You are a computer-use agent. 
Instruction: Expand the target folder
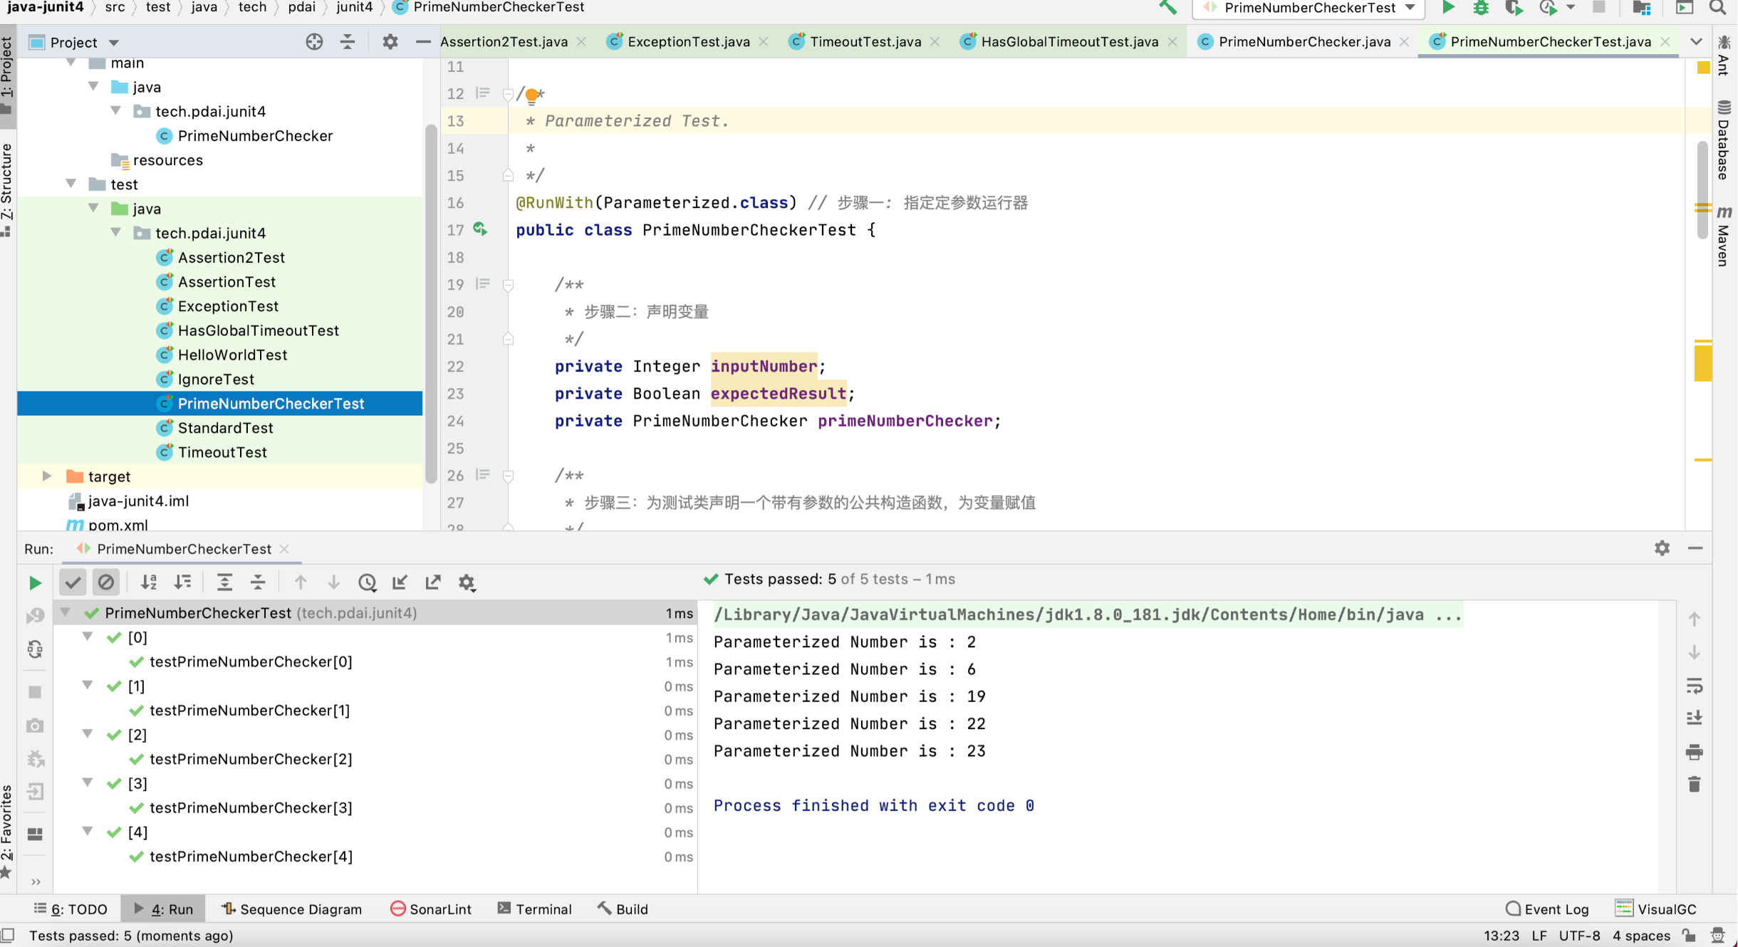[46, 476]
